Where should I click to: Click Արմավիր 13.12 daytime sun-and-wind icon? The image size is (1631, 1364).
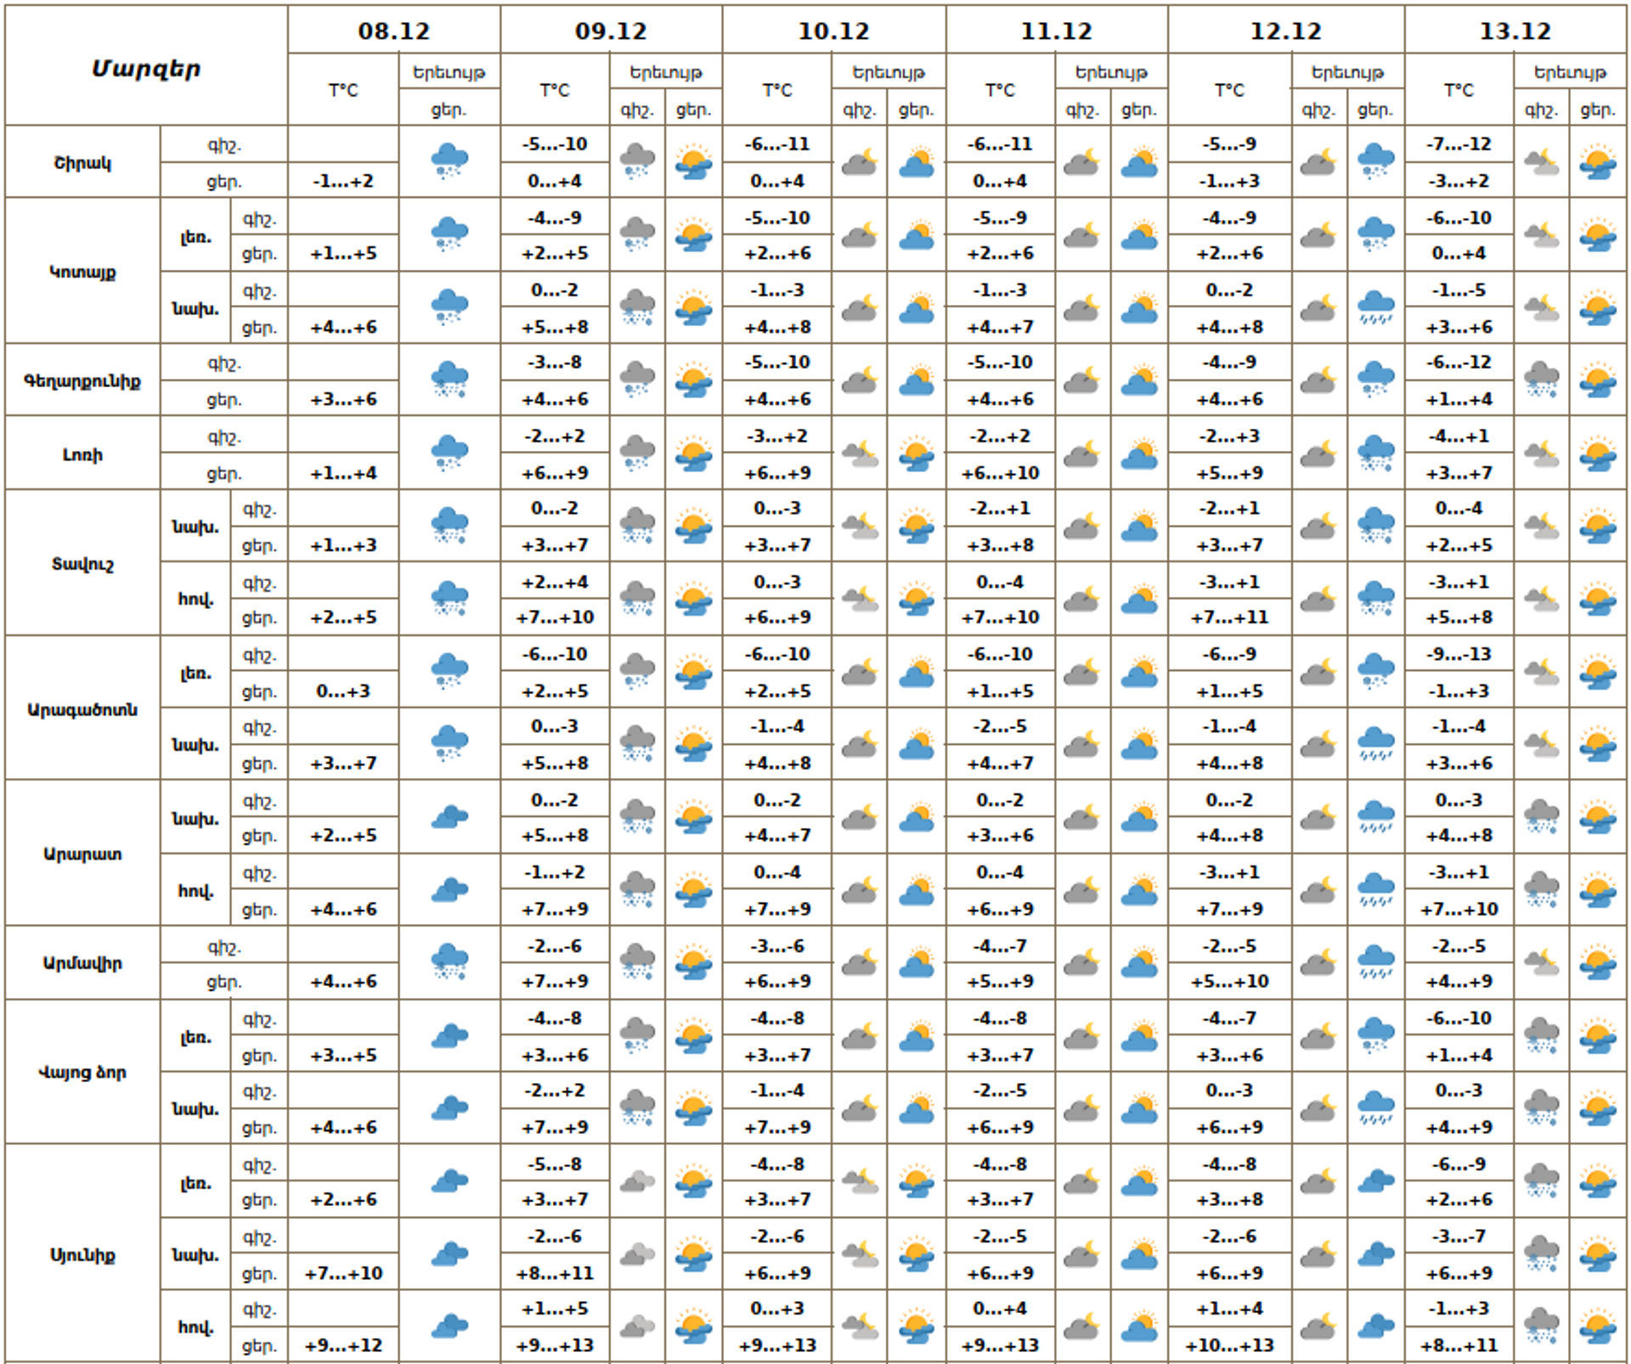point(1598,961)
